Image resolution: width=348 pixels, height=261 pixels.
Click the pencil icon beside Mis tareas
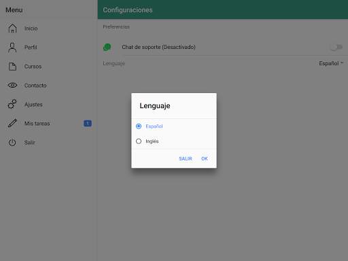[12, 123]
